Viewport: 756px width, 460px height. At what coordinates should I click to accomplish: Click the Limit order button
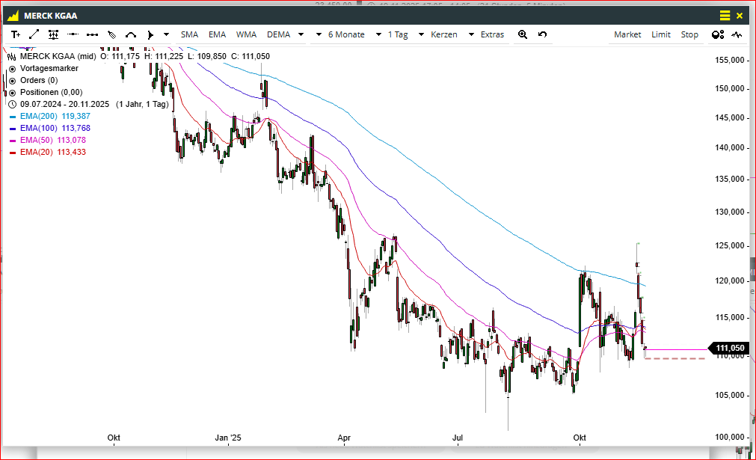pyautogui.click(x=660, y=34)
